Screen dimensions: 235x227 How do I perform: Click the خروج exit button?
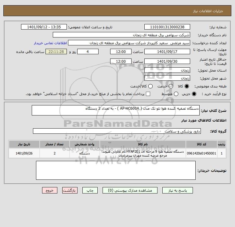pos(50,190)
